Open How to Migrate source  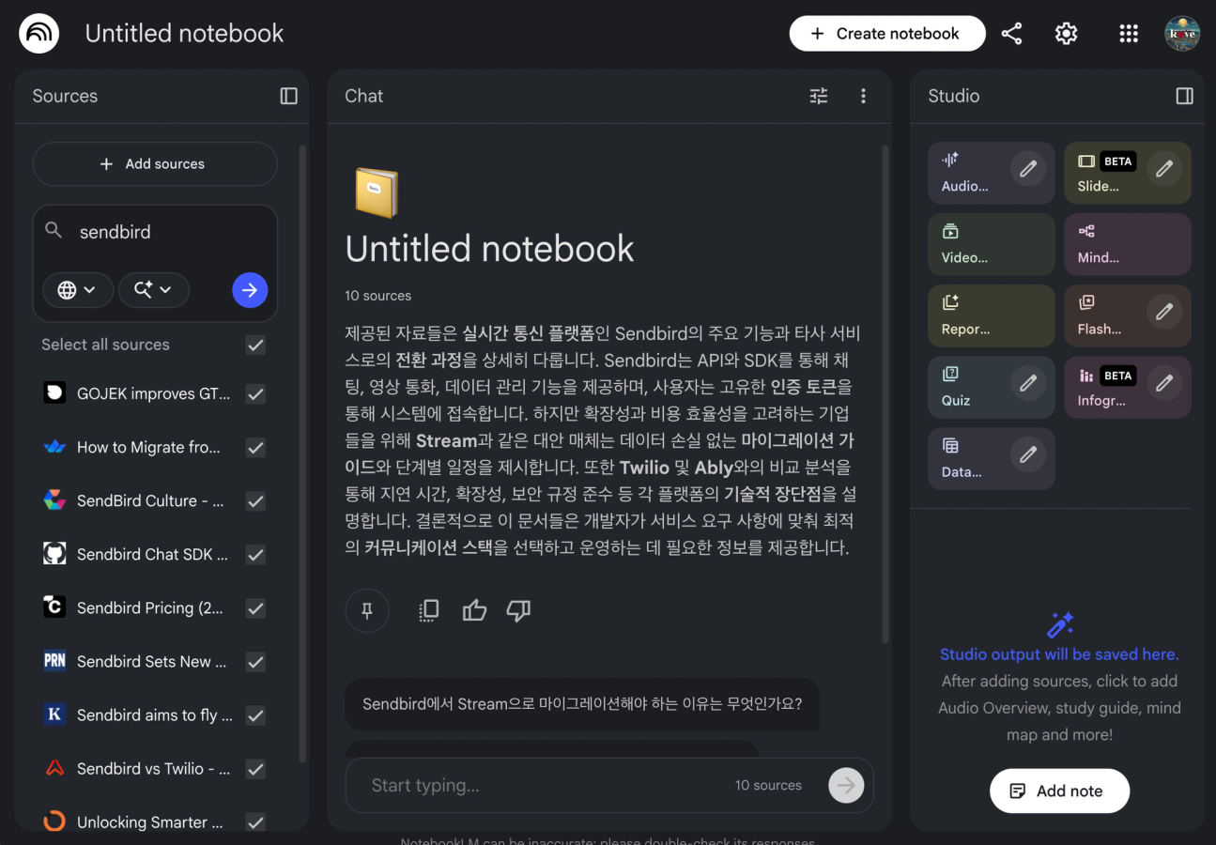[x=148, y=448]
